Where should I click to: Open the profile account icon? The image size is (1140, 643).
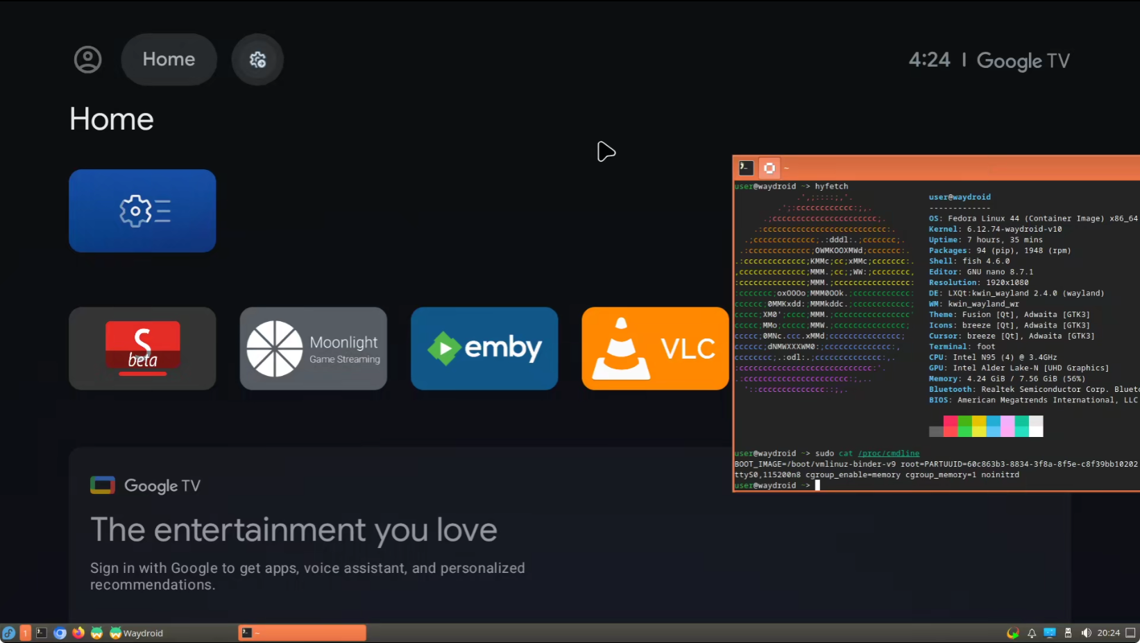(87, 60)
